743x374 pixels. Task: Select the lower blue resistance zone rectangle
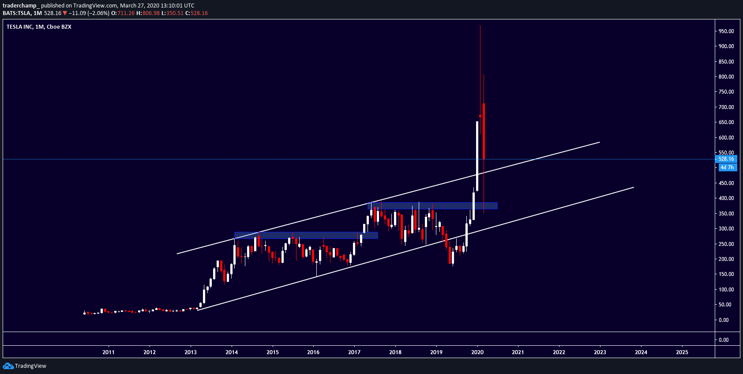tap(306, 235)
